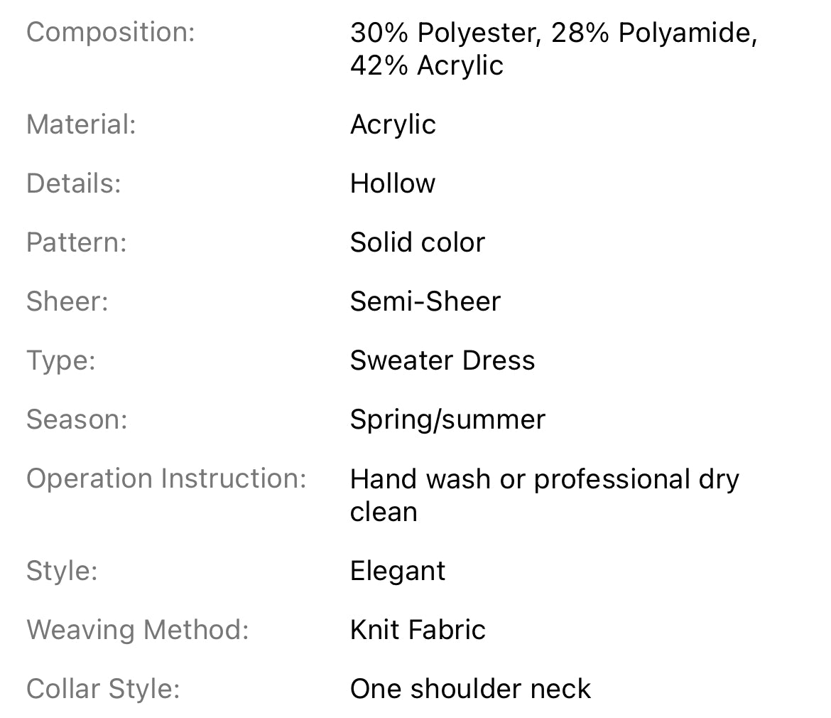
Task: Click the Material label
Action: click(81, 124)
